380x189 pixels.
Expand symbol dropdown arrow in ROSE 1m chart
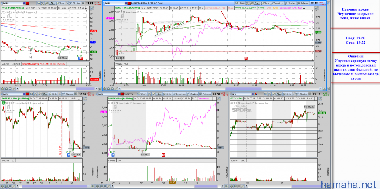coord(126,3)
